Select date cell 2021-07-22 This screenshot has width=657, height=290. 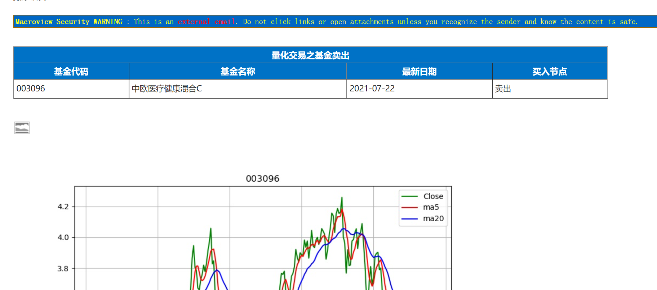coord(419,89)
